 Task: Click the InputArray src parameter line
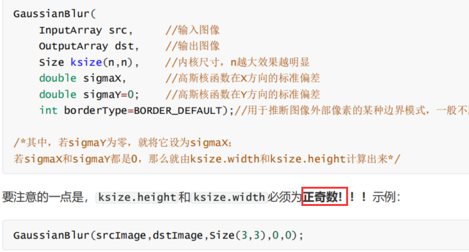click(x=86, y=30)
